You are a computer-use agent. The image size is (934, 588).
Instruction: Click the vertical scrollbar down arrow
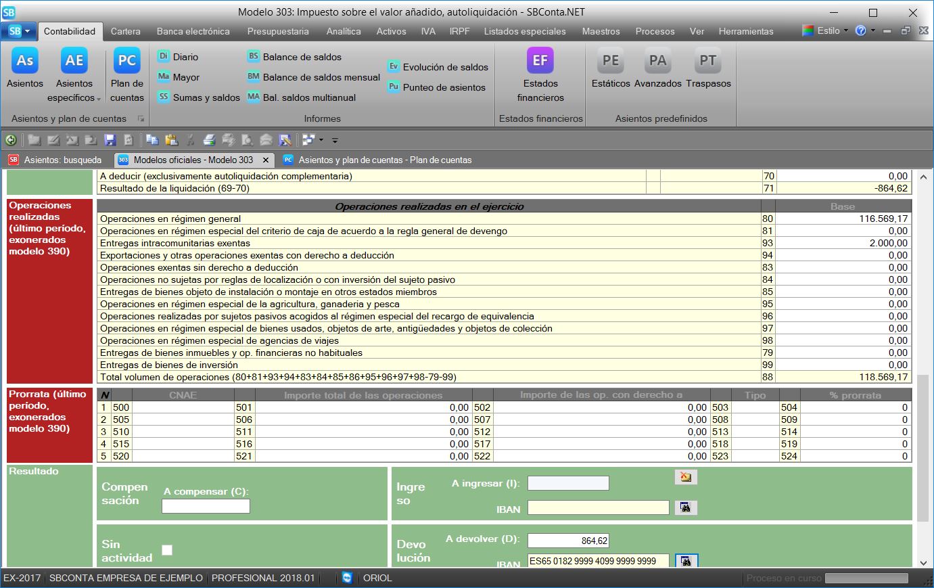pyautogui.click(x=923, y=562)
